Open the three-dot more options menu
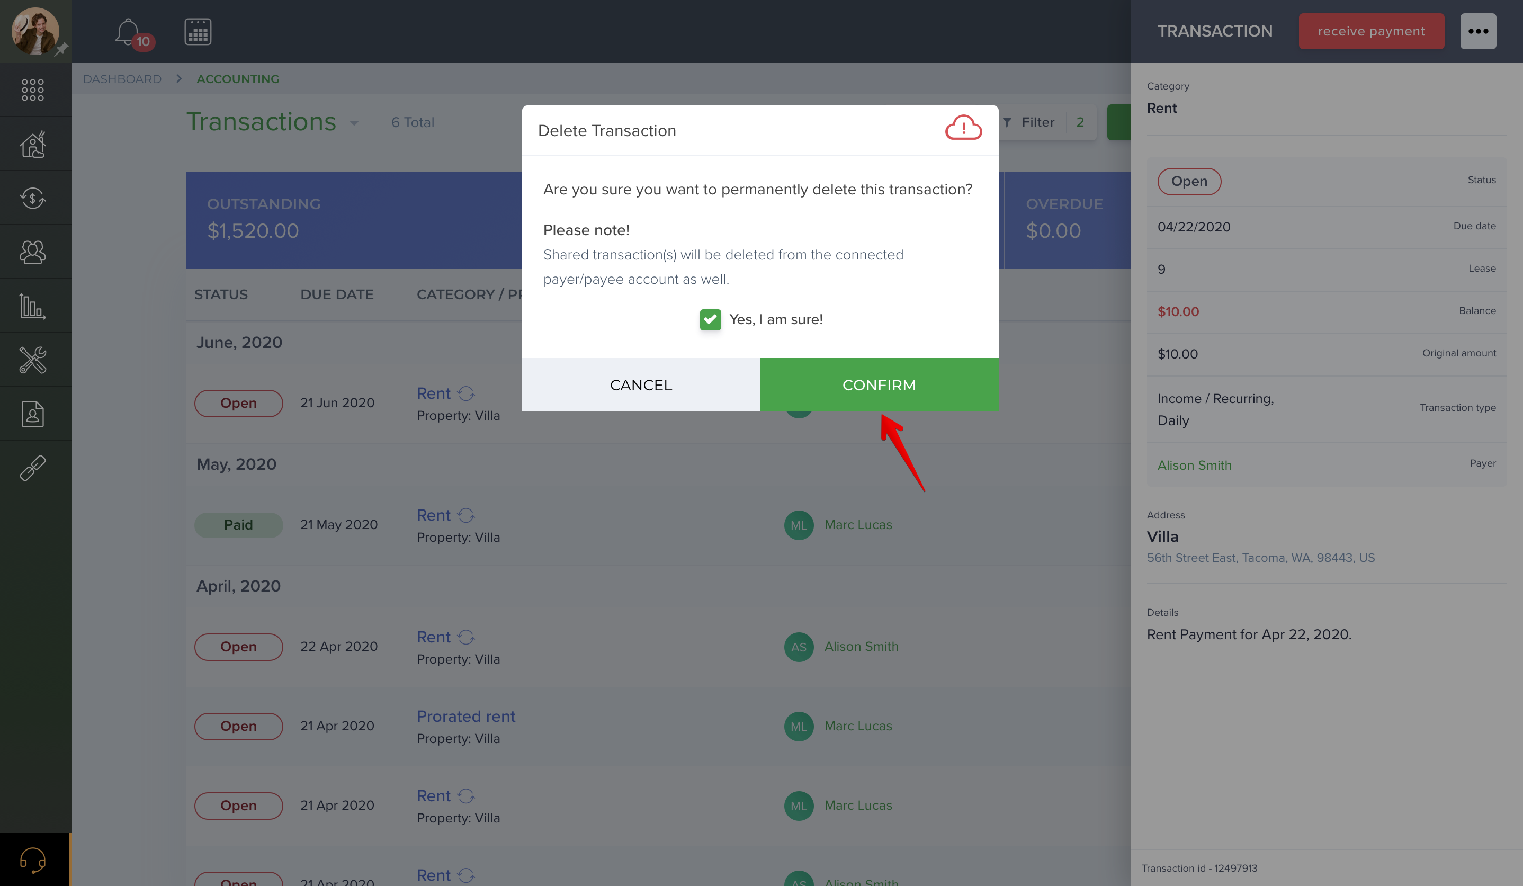Viewport: 1523px width, 886px height. coord(1477,31)
